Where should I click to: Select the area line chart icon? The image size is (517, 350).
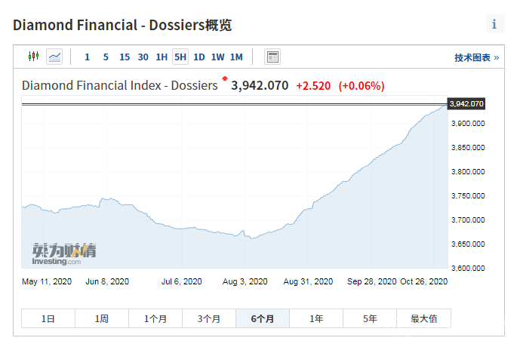coord(54,57)
